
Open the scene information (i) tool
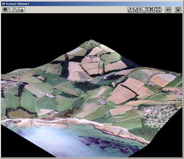click(5, 10)
